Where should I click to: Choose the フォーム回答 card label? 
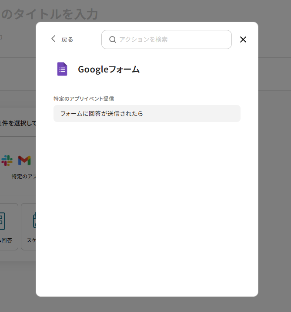7,240
